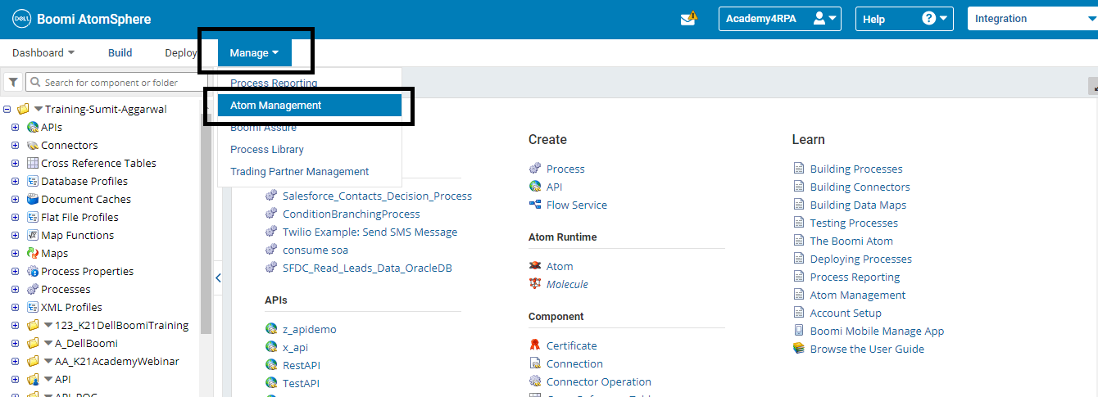
Task: Click the Boomi Mobile Manage App phone icon
Action: click(x=799, y=331)
